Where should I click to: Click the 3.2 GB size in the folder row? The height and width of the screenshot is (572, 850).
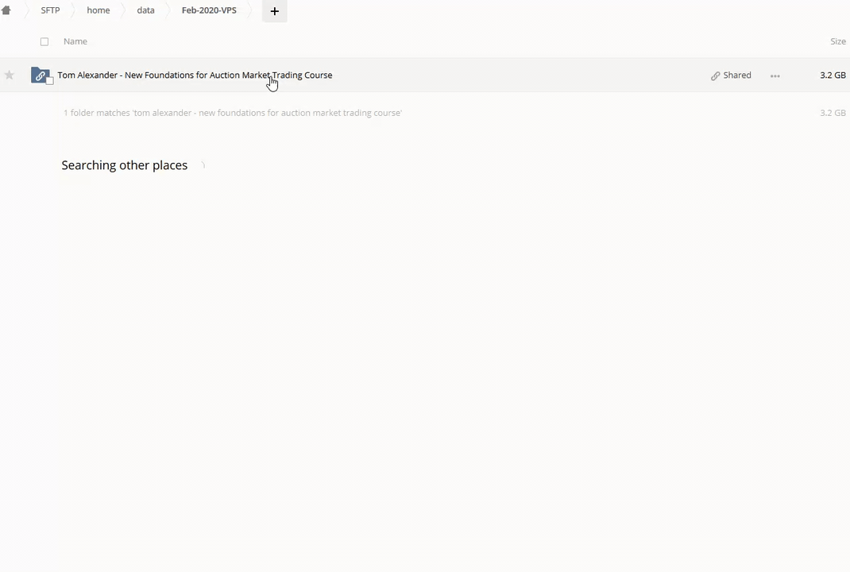[x=833, y=75]
